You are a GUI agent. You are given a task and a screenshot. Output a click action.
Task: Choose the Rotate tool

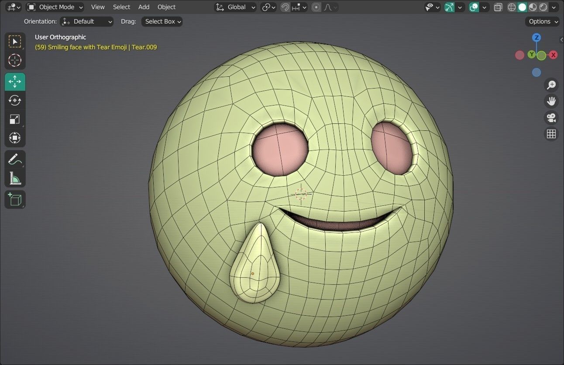pyautogui.click(x=15, y=100)
